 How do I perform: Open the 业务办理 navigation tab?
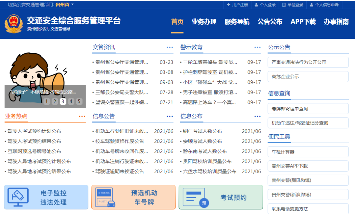204,22
